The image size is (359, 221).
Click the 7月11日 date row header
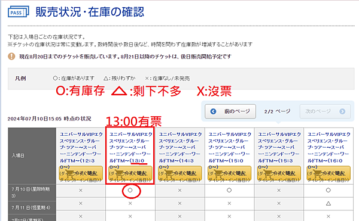(32, 207)
